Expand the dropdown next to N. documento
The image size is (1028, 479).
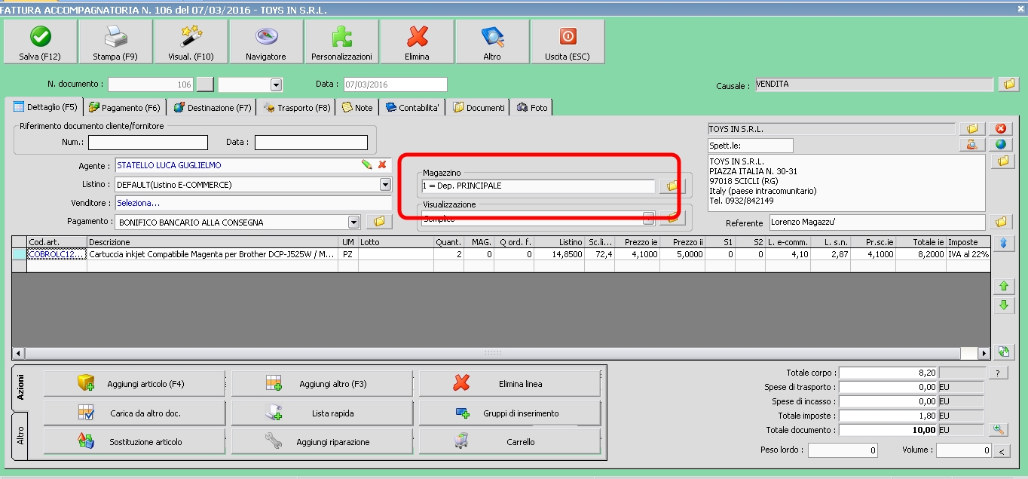point(276,84)
